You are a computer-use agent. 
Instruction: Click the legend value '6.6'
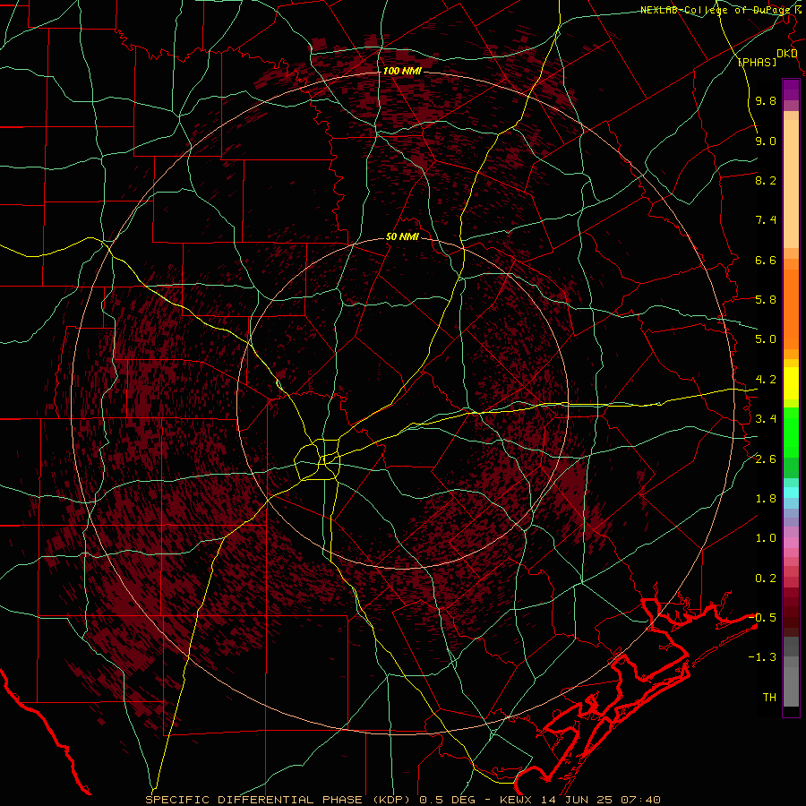tap(766, 260)
